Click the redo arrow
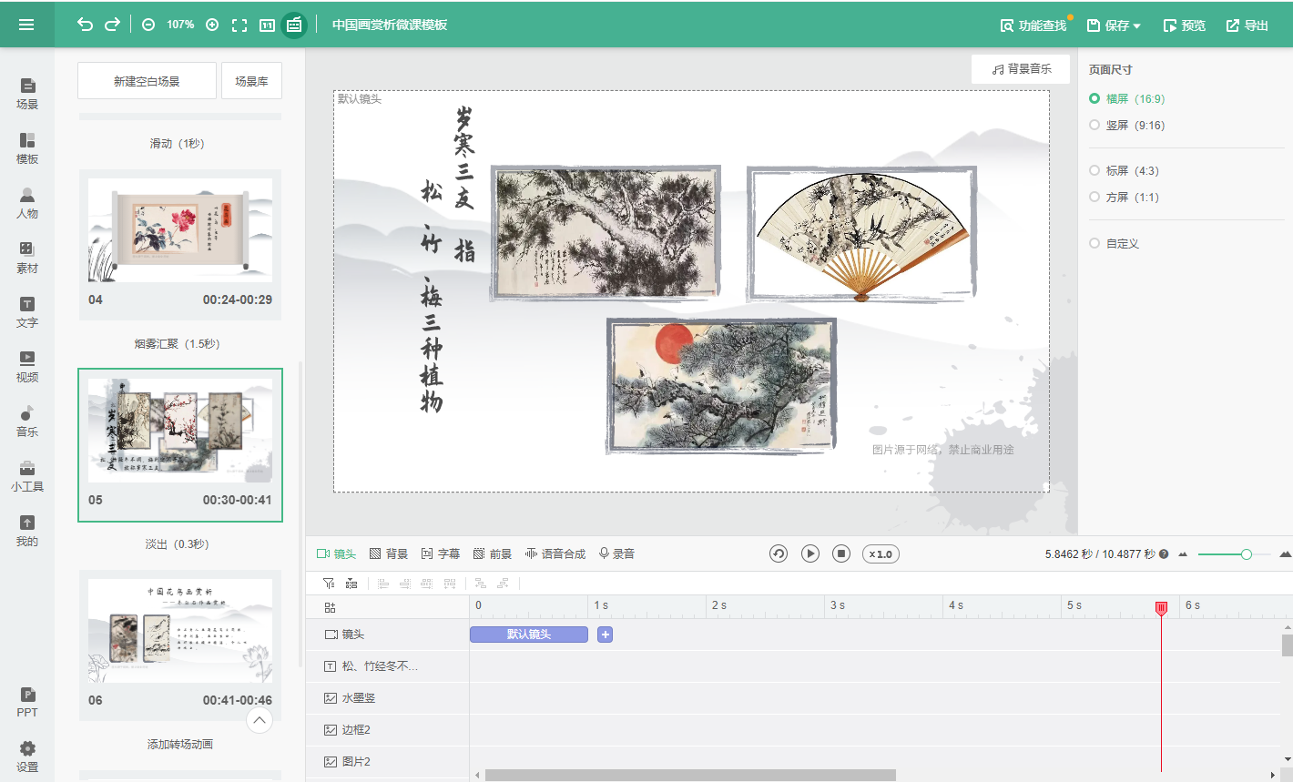The image size is (1293, 782). (112, 25)
